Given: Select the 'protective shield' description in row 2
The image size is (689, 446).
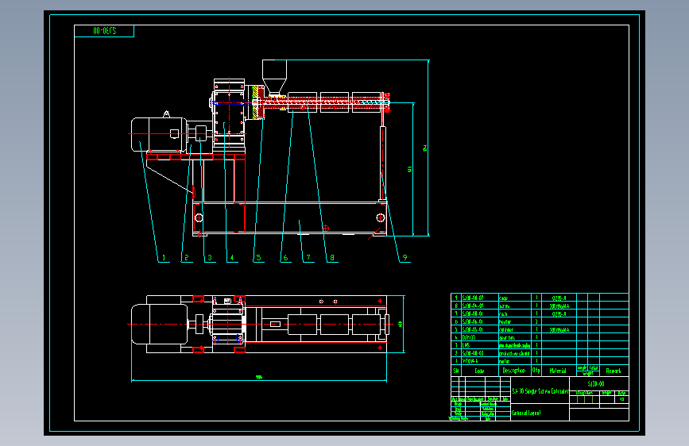Looking at the screenshot, I should click(514, 353).
